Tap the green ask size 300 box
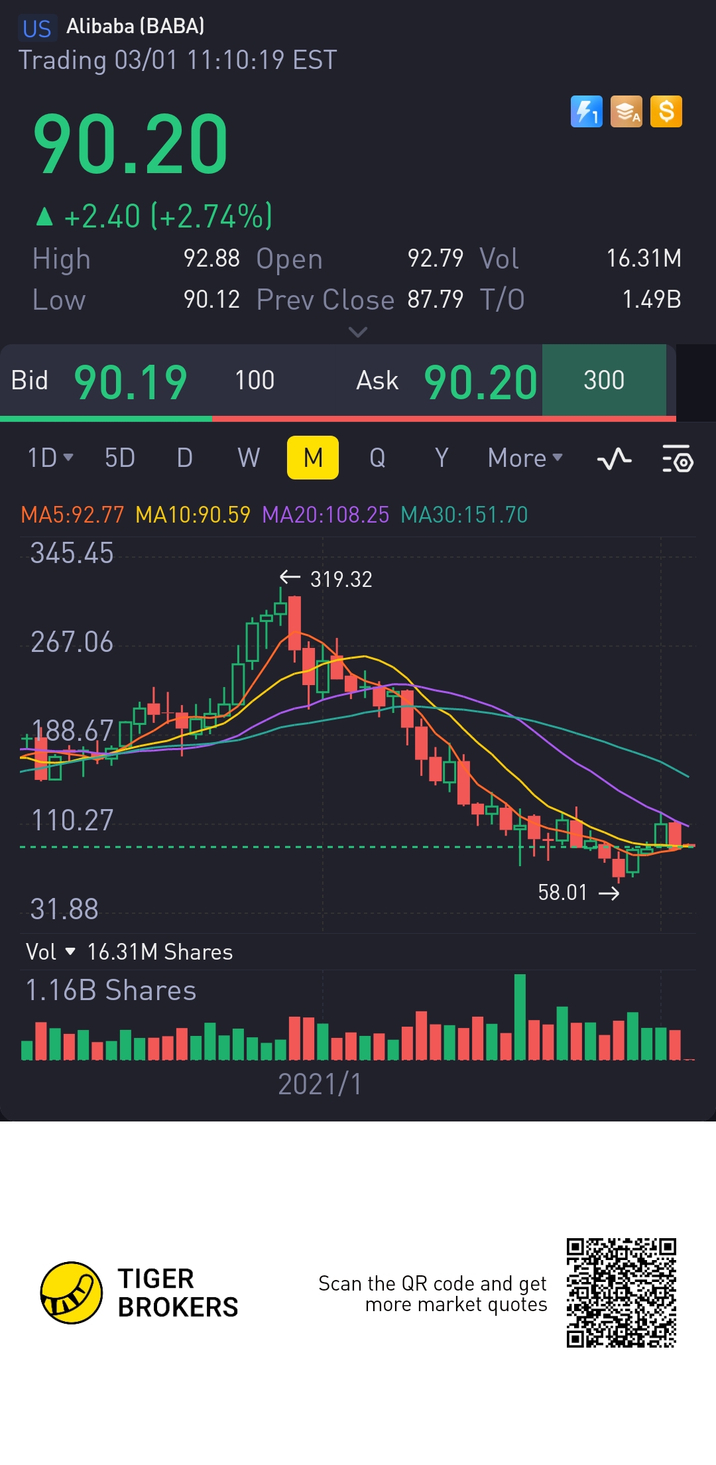The width and height of the screenshot is (716, 1465). [x=604, y=380]
